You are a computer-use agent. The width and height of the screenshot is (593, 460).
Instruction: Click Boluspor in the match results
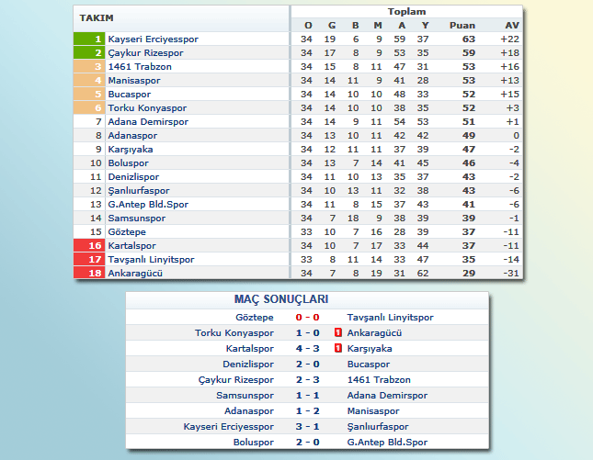[x=253, y=442]
